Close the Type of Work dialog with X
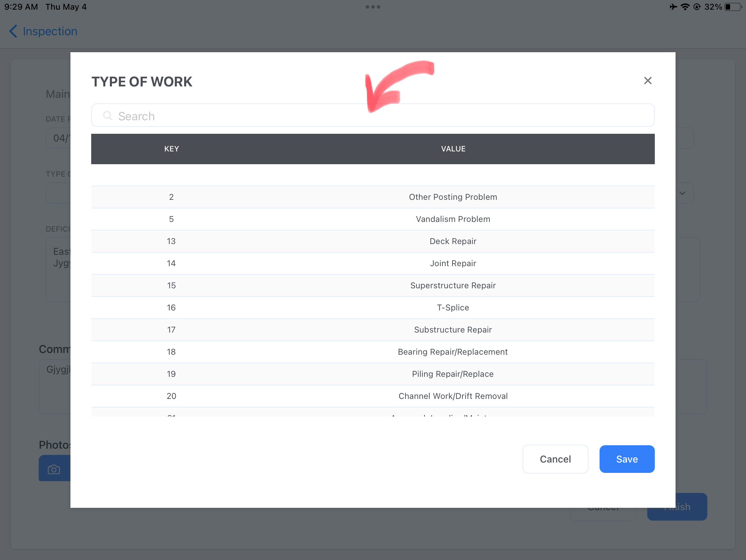 pos(648,81)
